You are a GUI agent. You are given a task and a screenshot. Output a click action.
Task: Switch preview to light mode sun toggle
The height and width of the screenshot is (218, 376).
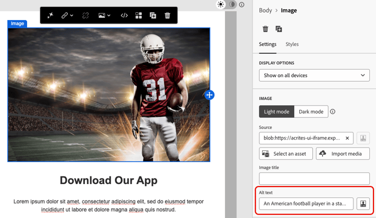tap(221, 4)
